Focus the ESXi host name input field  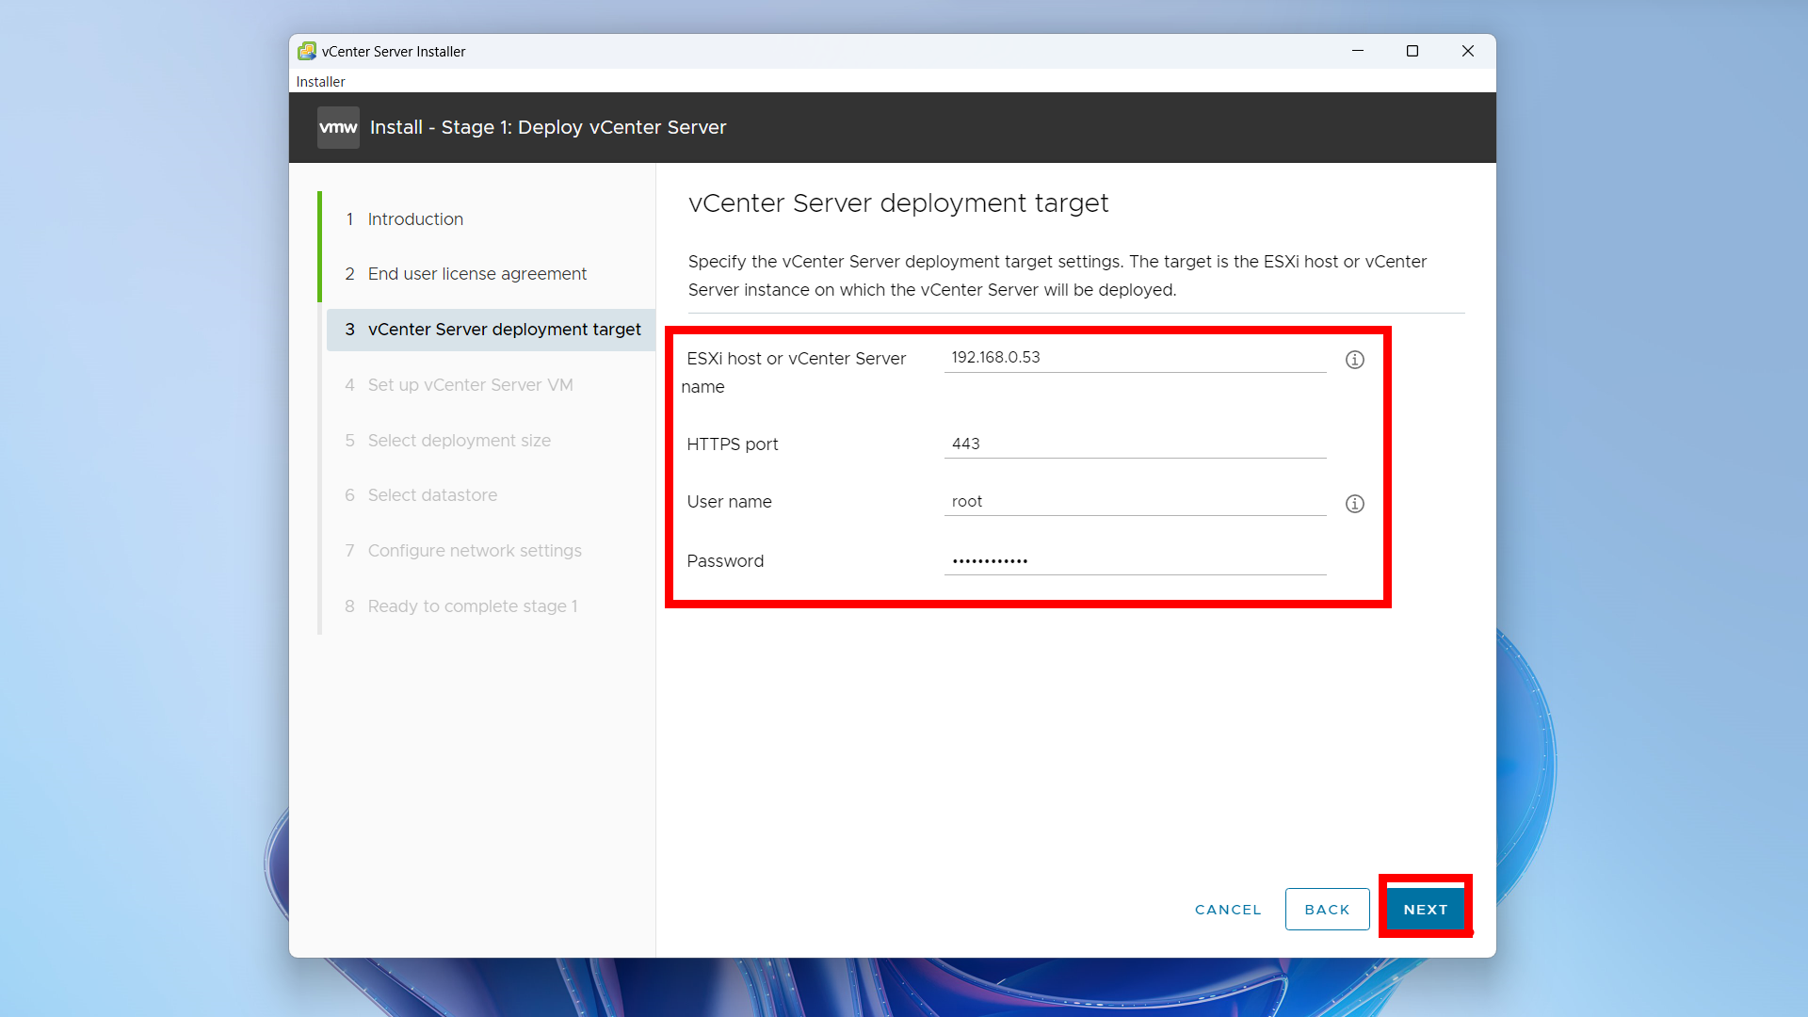click(1134, 358)
